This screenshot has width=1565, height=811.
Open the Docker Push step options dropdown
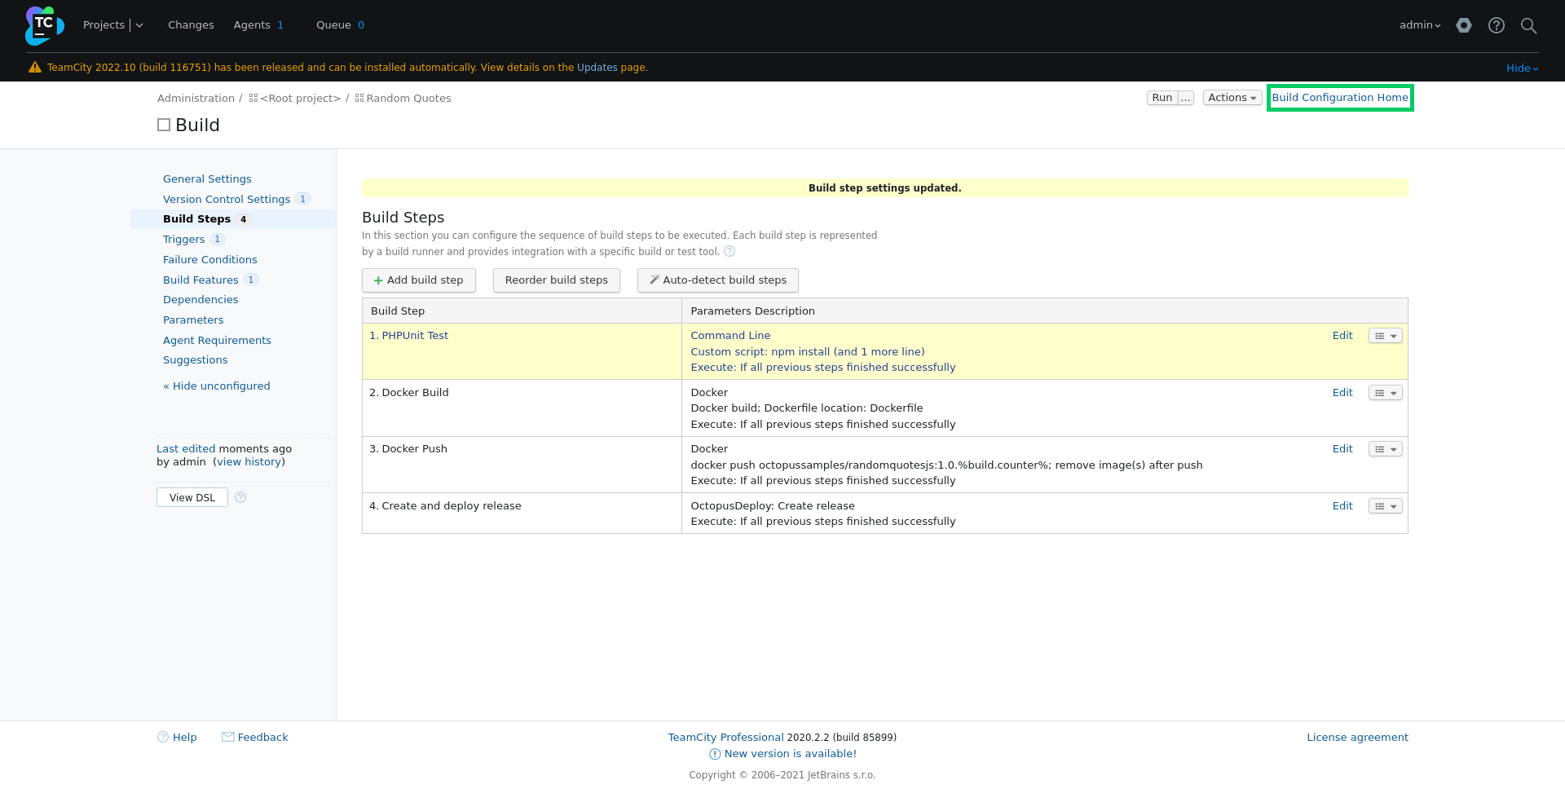click(x=1385, y=449)
